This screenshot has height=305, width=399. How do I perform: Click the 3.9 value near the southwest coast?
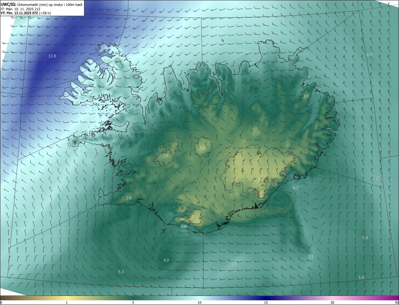(x=128, y=198)
